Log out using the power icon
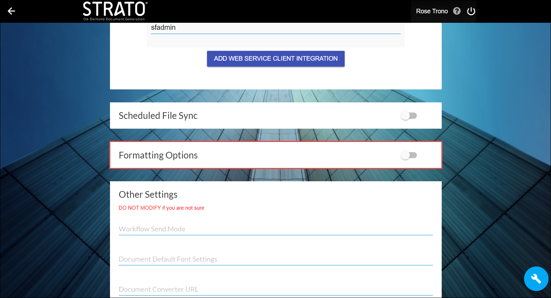This screenshot has width=551, height=298. click(471, 11)
